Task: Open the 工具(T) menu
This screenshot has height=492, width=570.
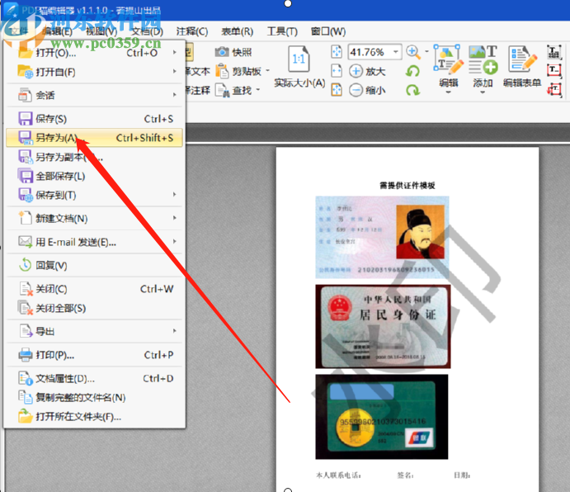Action: 282,31
